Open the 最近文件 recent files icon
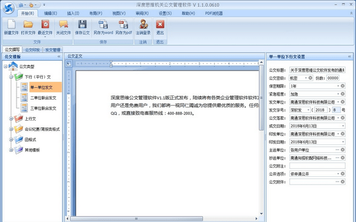This screenshot has width=356, height=222. pos(45,24)
